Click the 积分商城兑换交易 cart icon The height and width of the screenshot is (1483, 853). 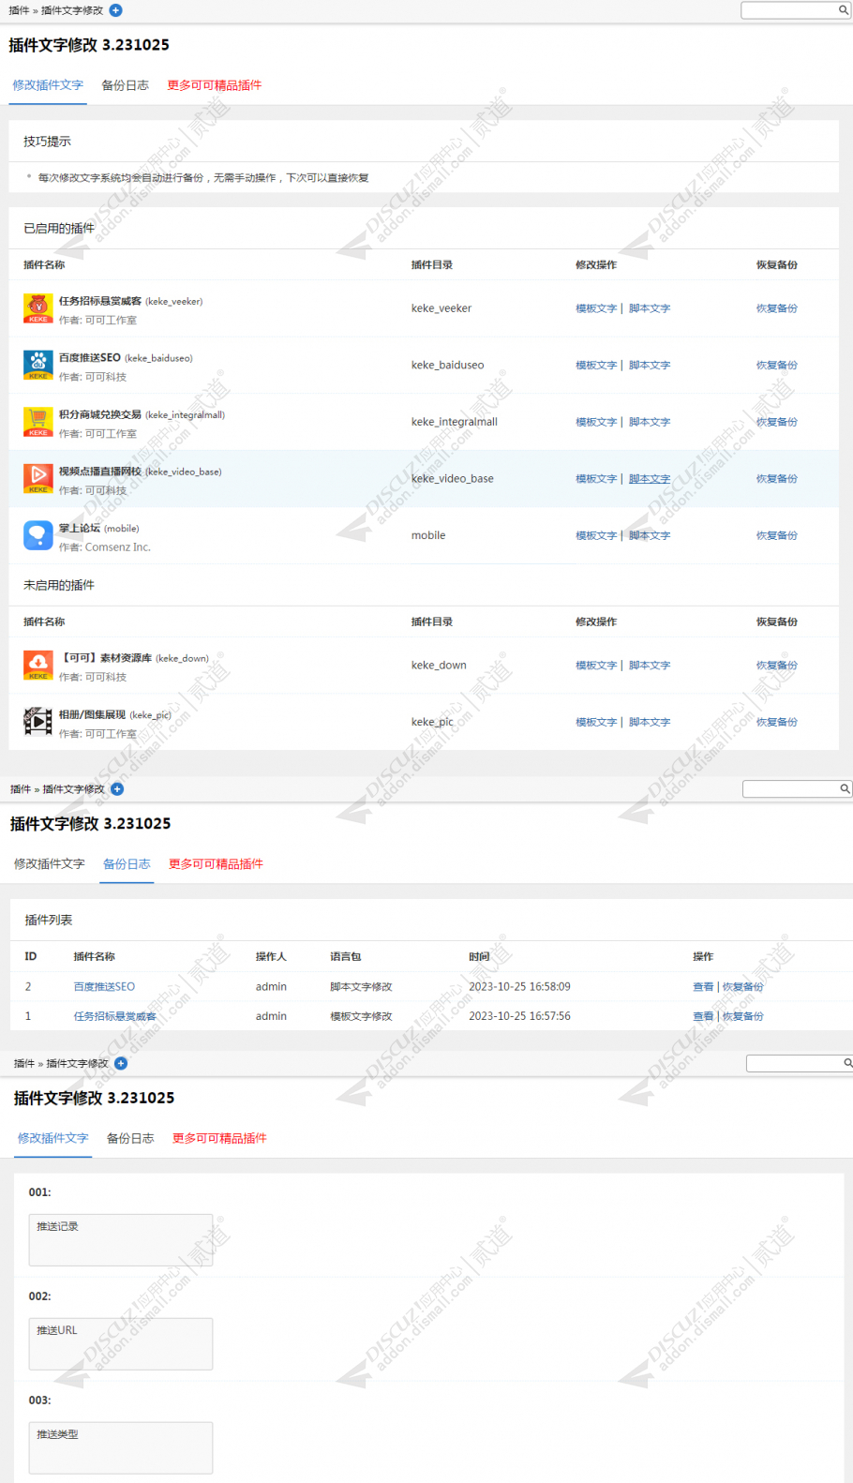click(x=38, y=422)
